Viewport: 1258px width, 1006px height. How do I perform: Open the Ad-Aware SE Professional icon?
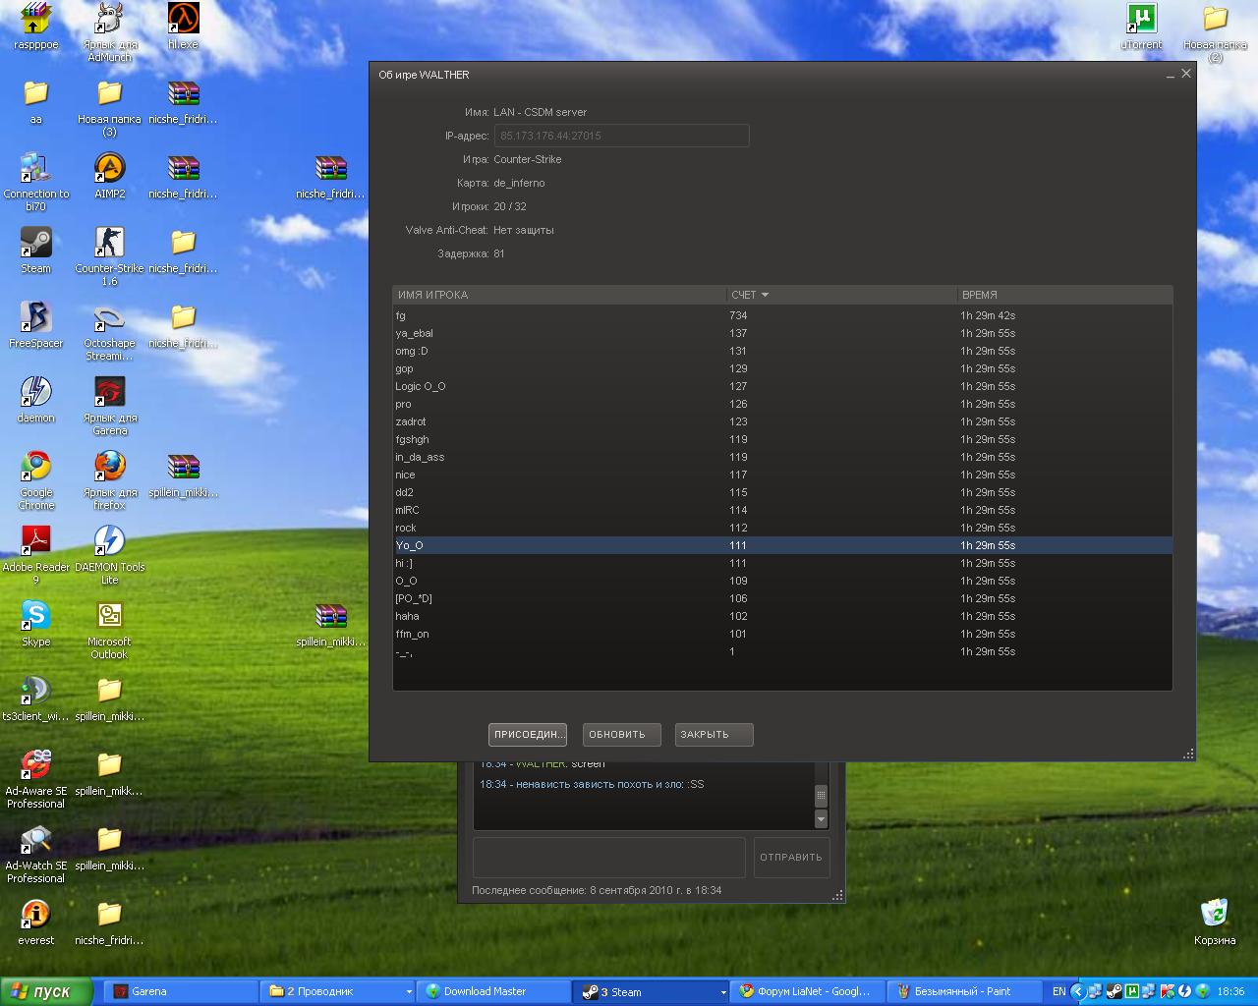pyautogui.click(x=36, y=779)
